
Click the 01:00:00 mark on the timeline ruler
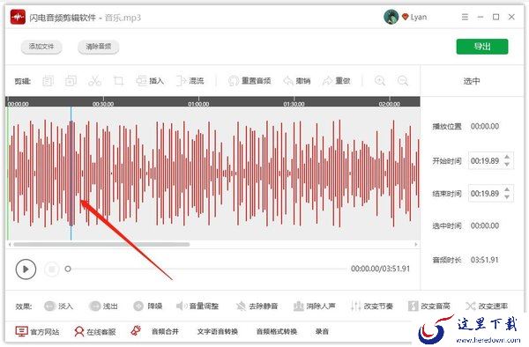click(198, 104)
